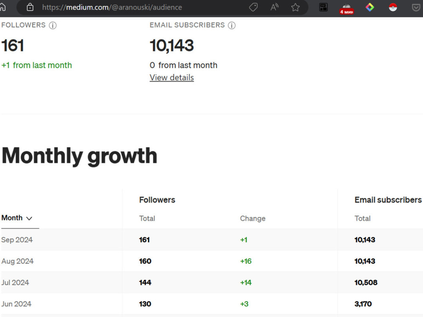Click the Followers column group header

pos(157,200)
